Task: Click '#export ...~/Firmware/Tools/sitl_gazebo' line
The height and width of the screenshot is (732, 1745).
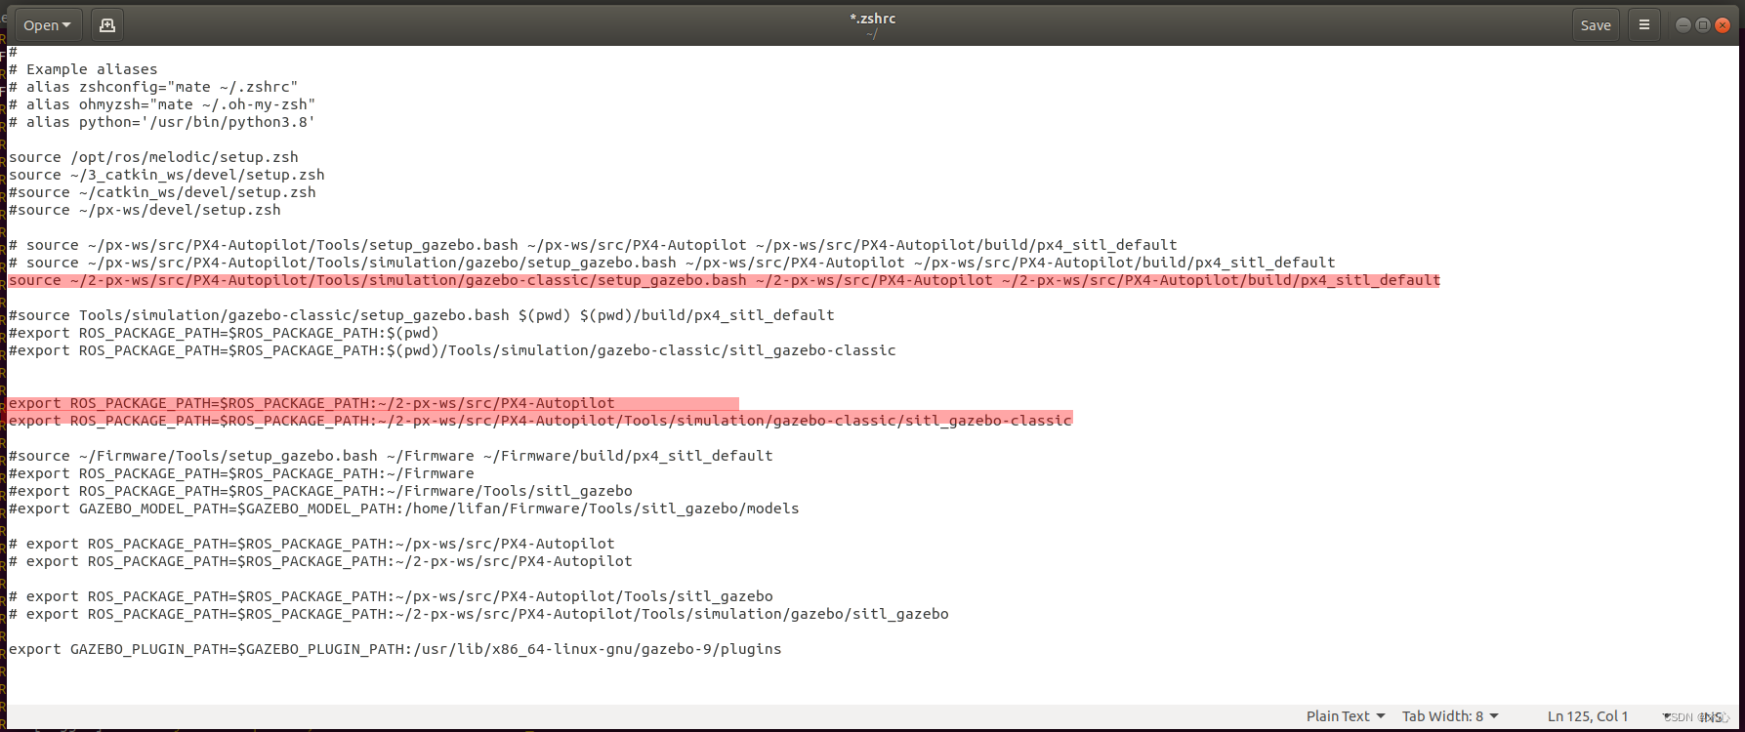Action: [320, 491]
